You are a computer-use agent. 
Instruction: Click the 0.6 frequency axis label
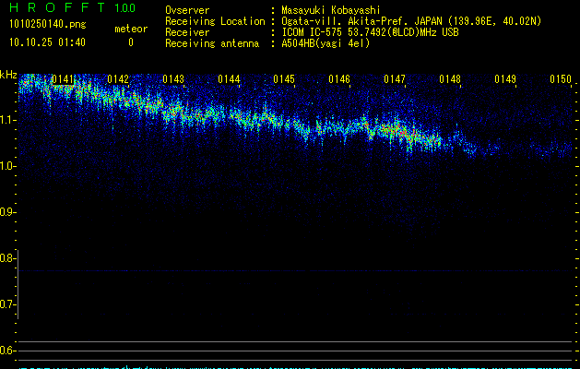point(7,351)
